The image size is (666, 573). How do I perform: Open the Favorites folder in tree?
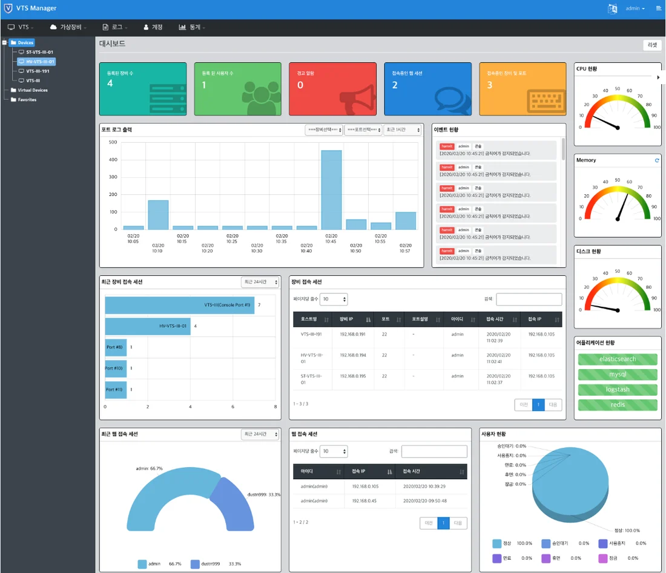(x=24, y=100)
